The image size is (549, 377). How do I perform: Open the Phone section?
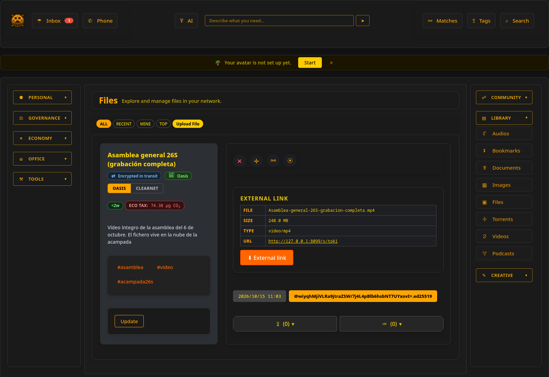[100, 21]
